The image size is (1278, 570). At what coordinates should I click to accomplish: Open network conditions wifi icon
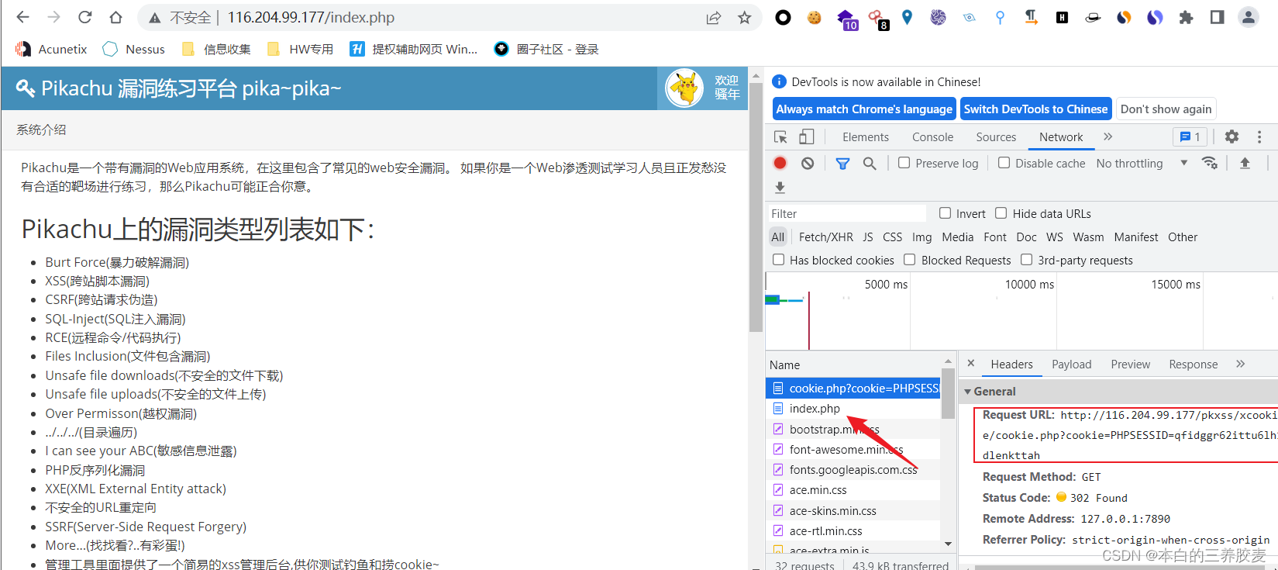point(1209,163)
